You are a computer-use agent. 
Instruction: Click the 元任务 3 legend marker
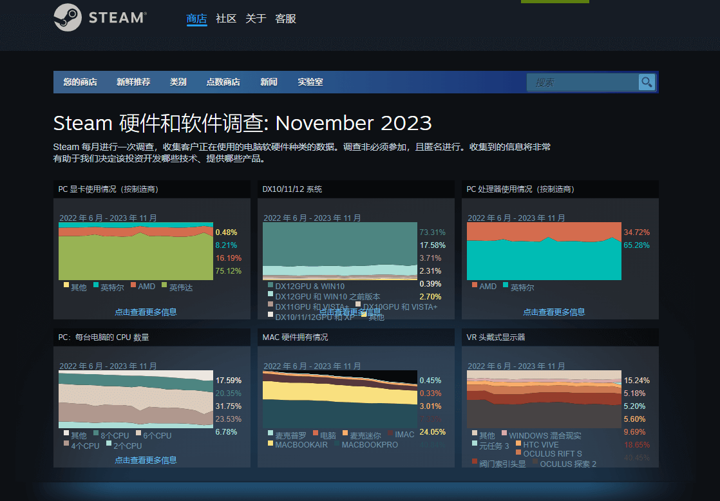(475, 442)
